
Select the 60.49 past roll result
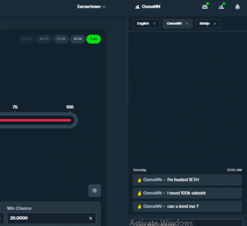(27, 39)
